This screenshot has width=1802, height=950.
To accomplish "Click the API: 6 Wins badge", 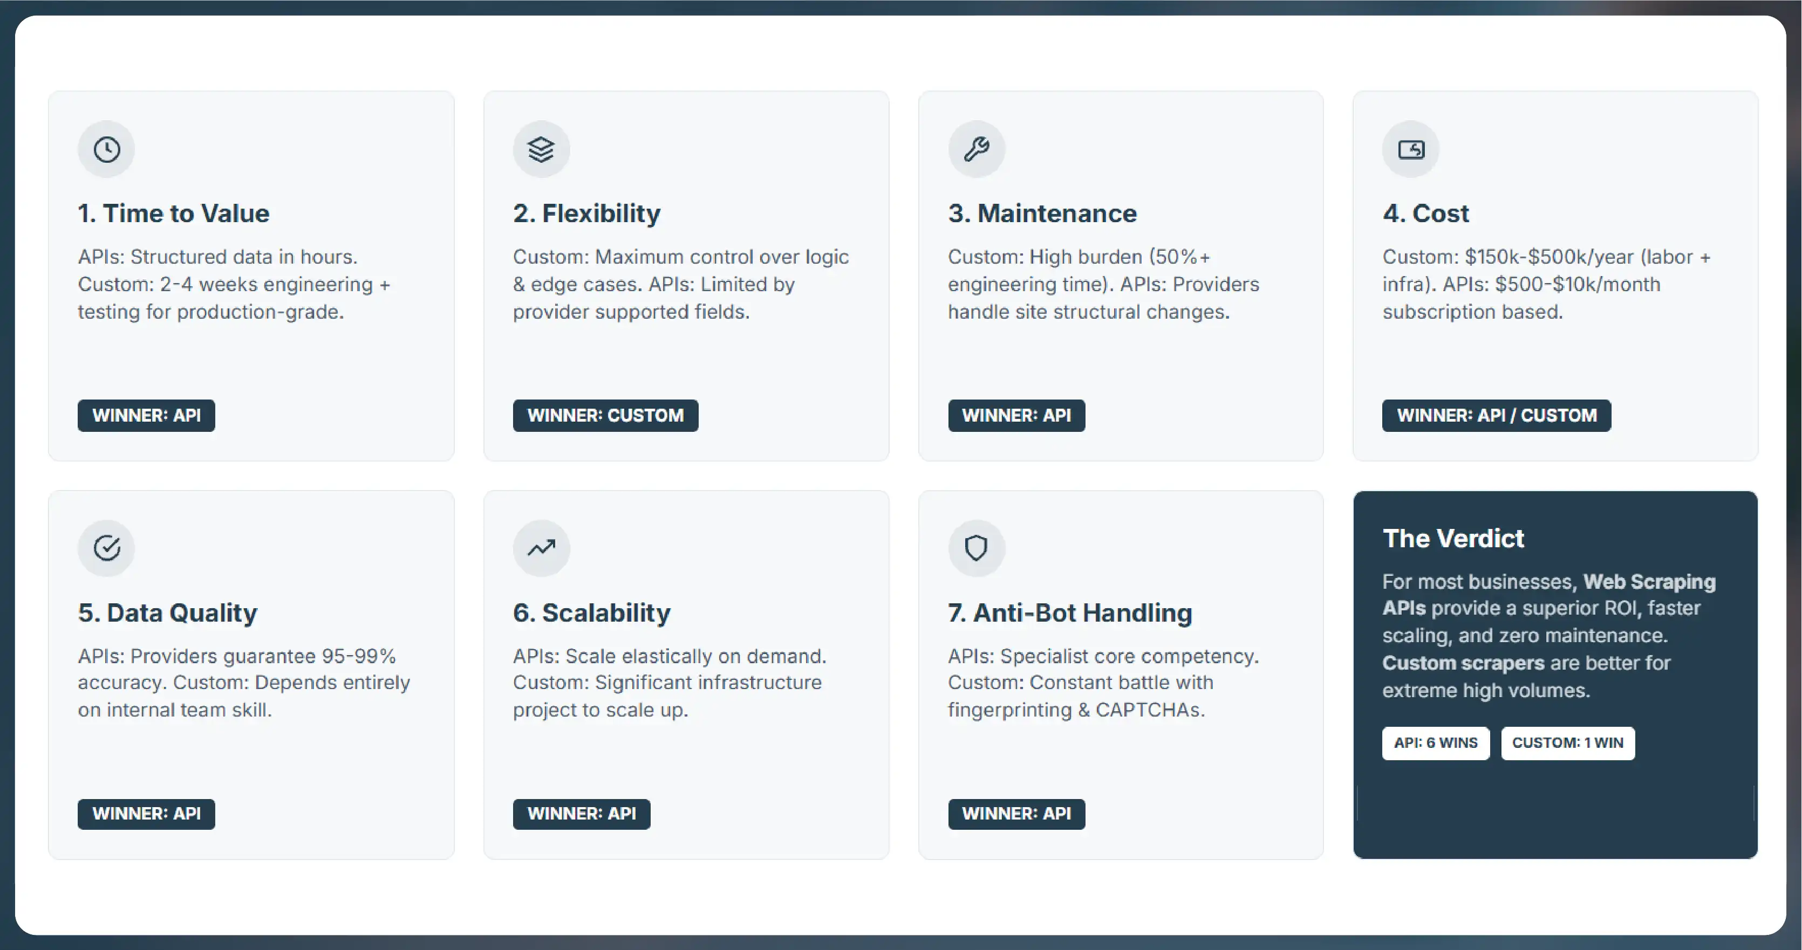I will 1436,742.
